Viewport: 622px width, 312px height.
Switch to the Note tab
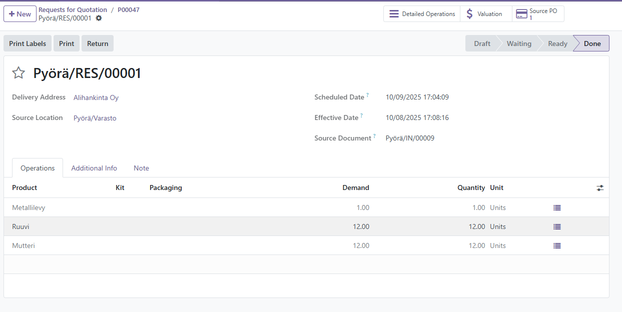pos(141,168)
